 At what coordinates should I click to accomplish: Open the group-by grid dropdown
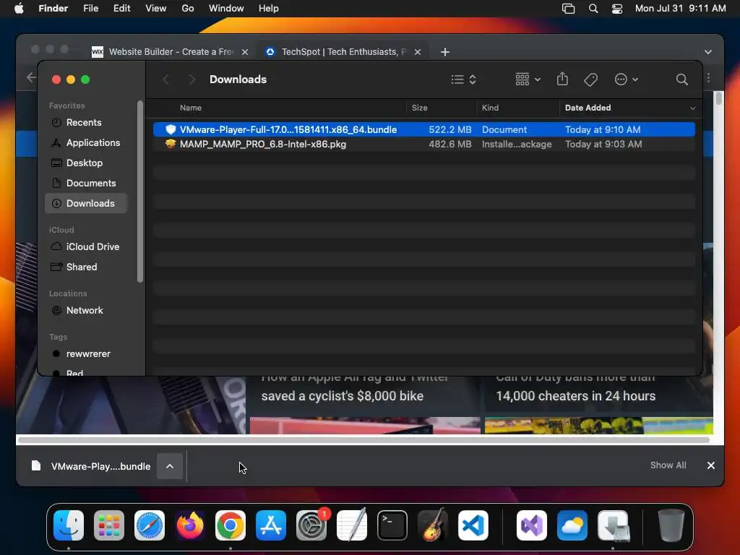[528, 79]
